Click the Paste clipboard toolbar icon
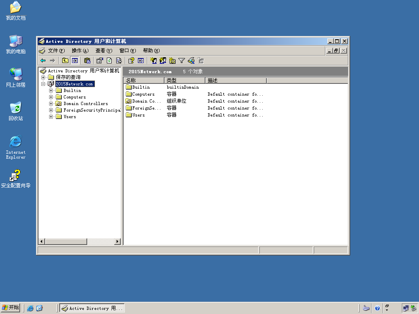Screen dimensions: 419x314 (88, 61)
